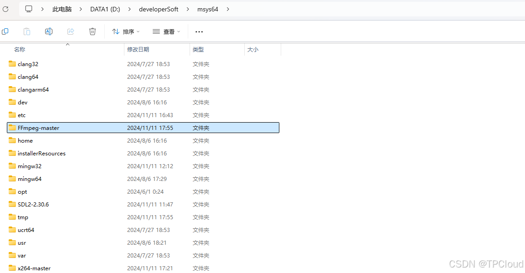The image size is (525, 273).
Task: Select the clang32 folder name
Action: [x=28, y=64]
